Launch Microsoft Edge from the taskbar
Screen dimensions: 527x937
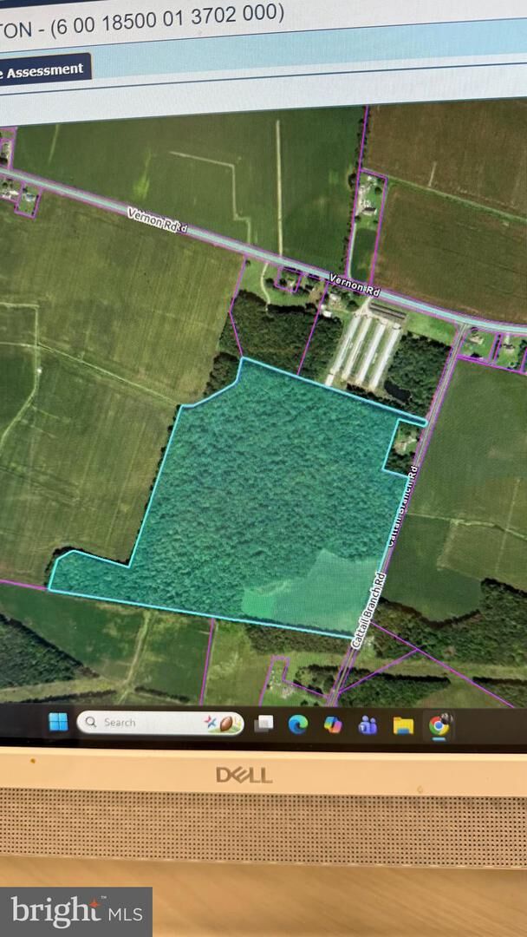(298, 724)
